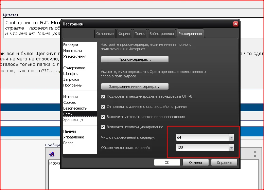Viewport: 264px width, 190px height.
Task: Click the resize arrows icon in forum editor
Action: click(255, 154)
